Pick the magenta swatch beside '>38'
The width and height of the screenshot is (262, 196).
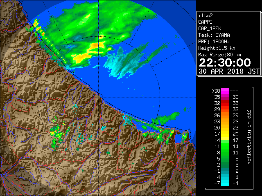pos(225,91)
